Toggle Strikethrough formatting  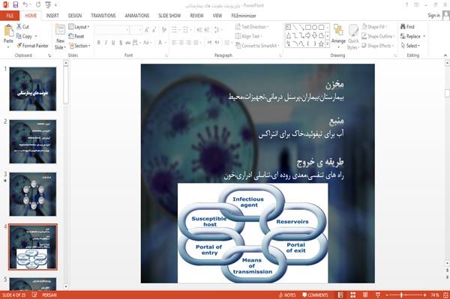click(128, 43)
